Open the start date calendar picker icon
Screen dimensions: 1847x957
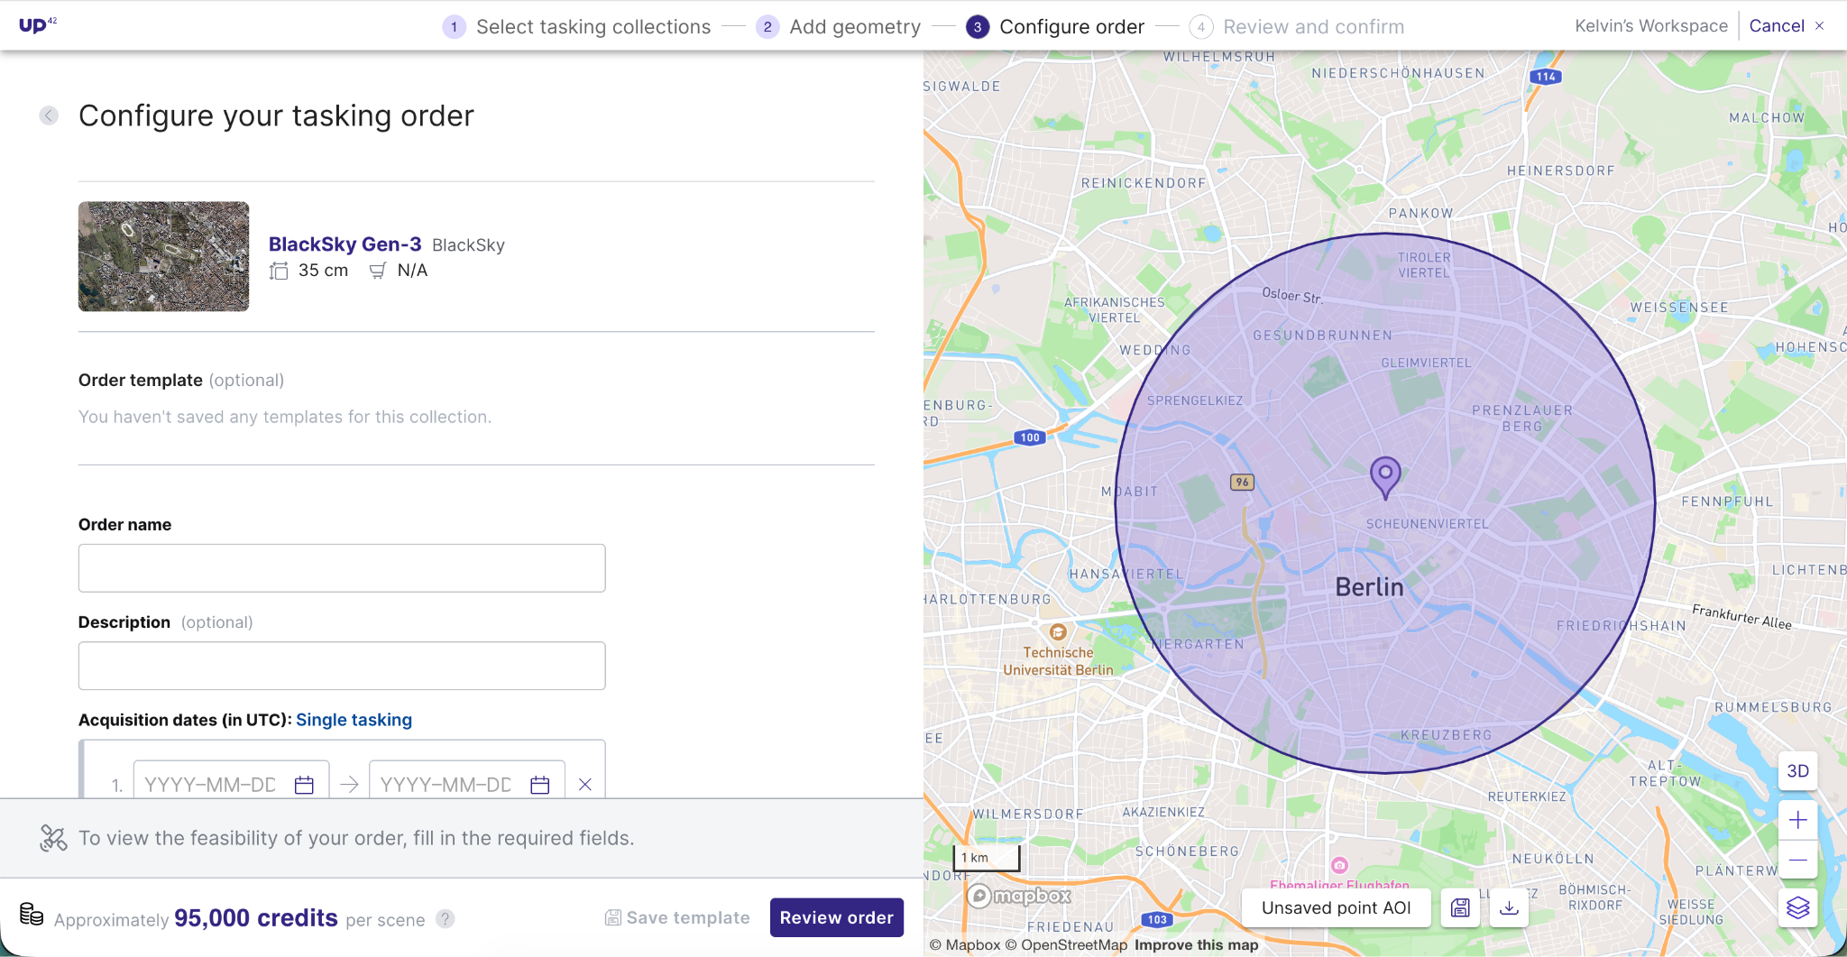(x=304, y=785)
